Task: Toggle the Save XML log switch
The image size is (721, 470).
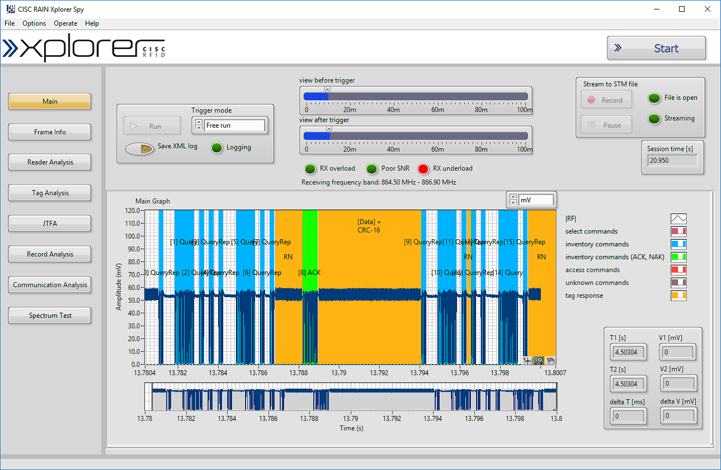Action: coord(140,148)
